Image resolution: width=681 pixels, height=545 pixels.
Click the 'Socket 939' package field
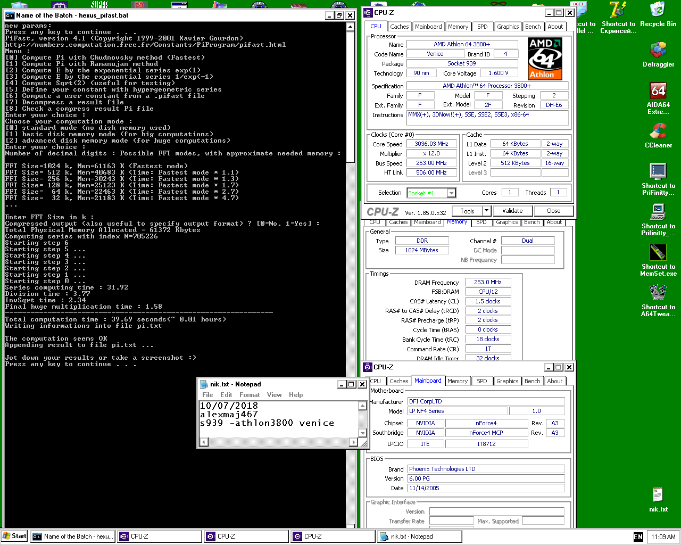click(x=462, y=63)
